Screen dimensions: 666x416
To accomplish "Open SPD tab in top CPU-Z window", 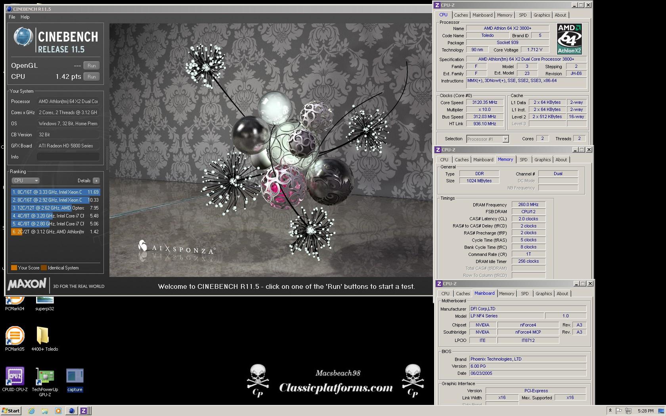I will coord(523,15).
